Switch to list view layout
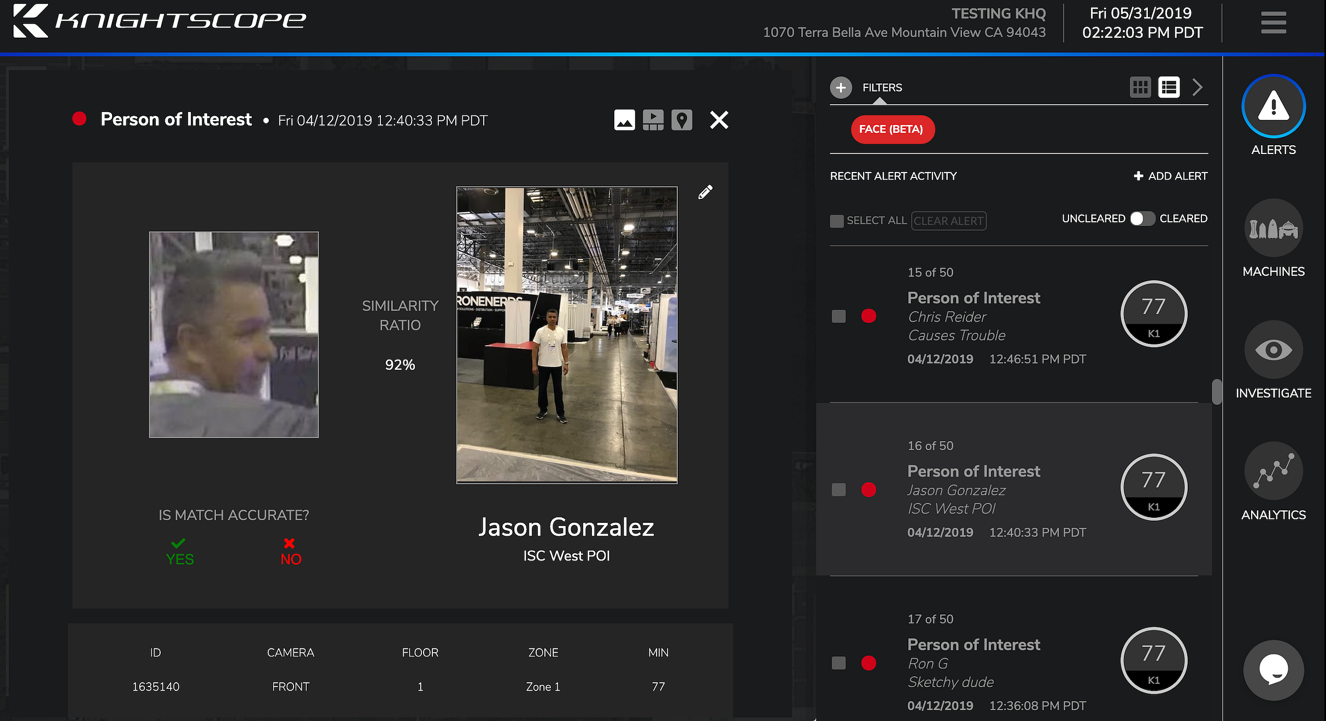This screenshot has width=1326, height=721. (1169, 87)
